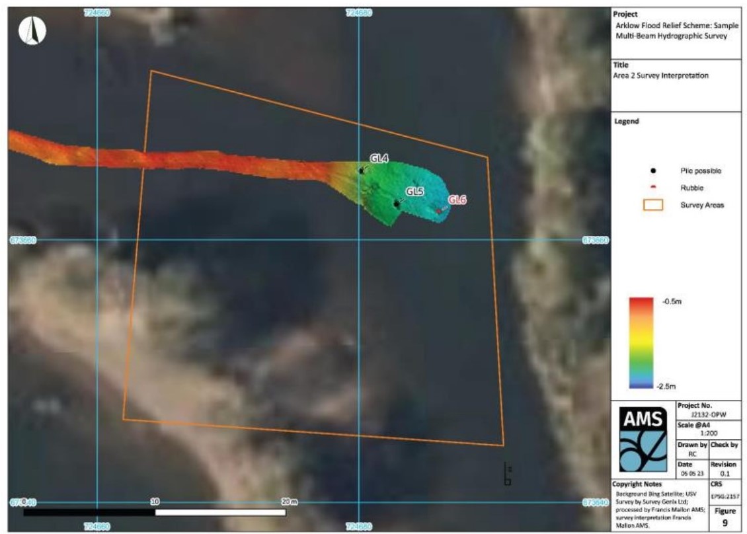
Task: Select the GL4 map label
Action: click(x=379, y=159)
